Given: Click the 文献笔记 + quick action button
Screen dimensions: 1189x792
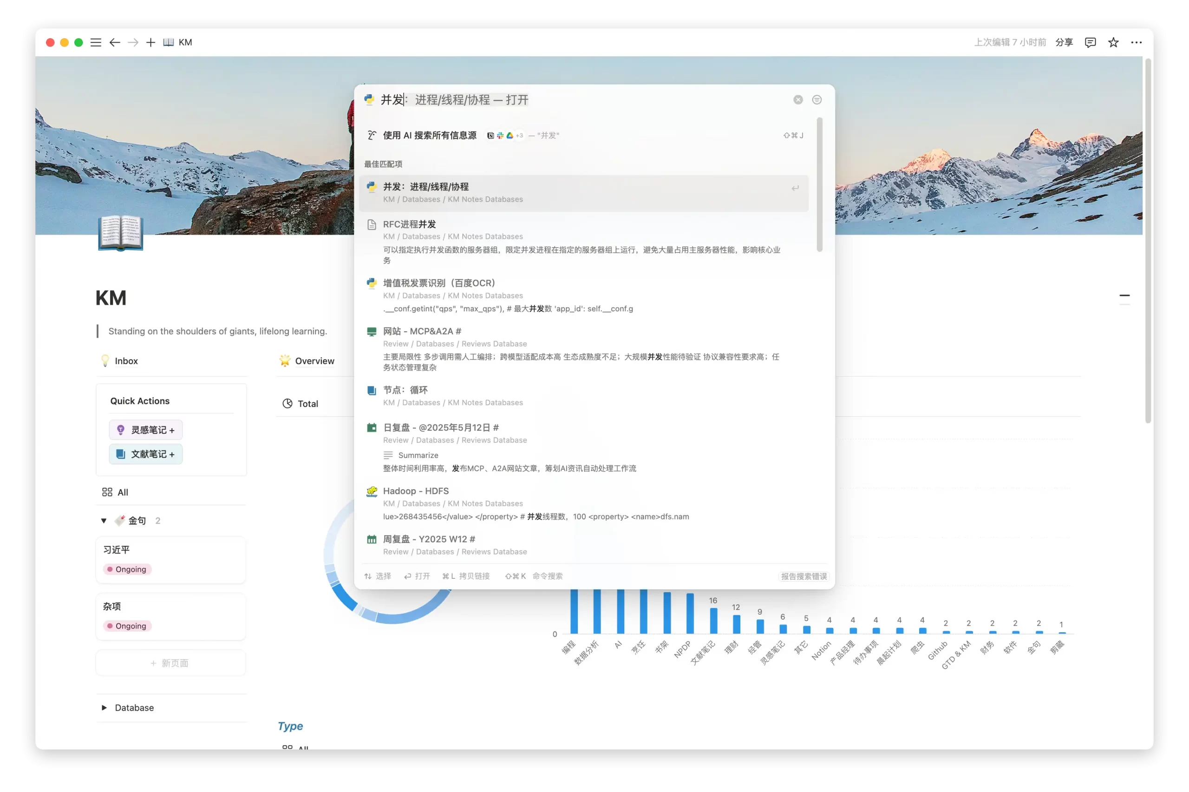Looking at the screenshot, I should pos(146,454).
